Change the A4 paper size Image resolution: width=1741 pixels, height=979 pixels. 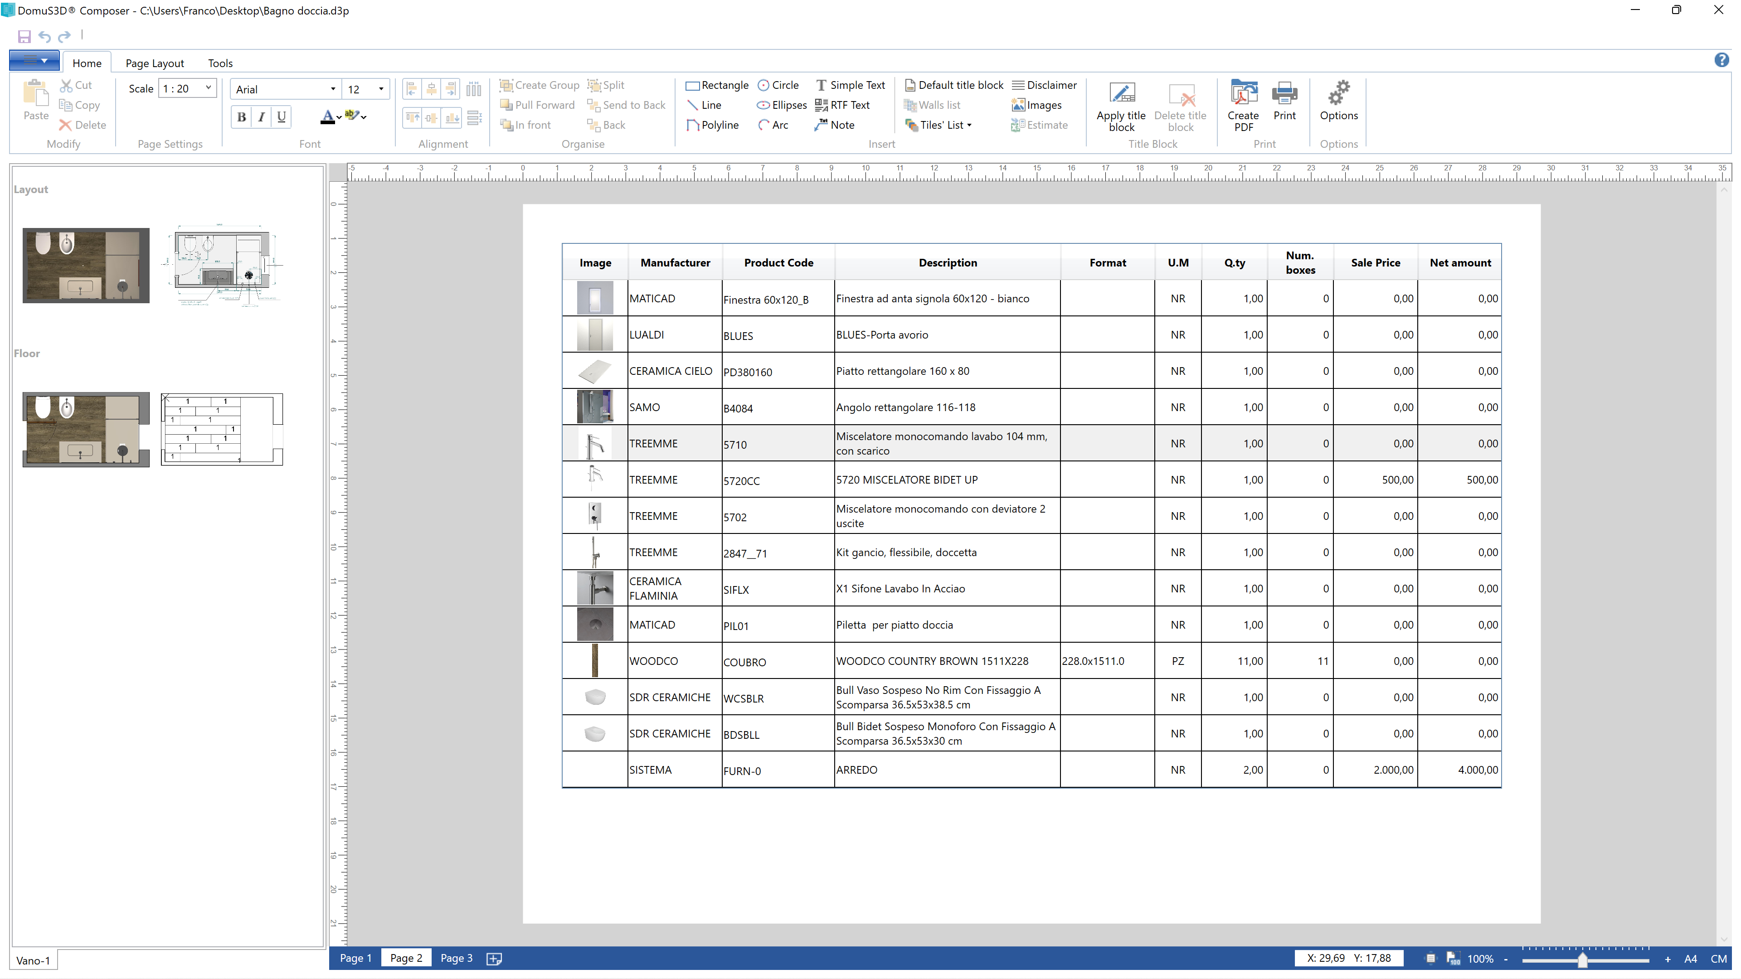click(x=1690, y=959)
